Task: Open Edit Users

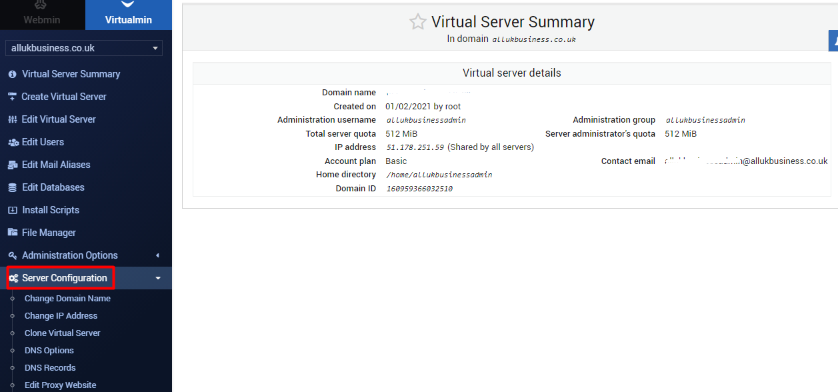Action: pos(43,142)
